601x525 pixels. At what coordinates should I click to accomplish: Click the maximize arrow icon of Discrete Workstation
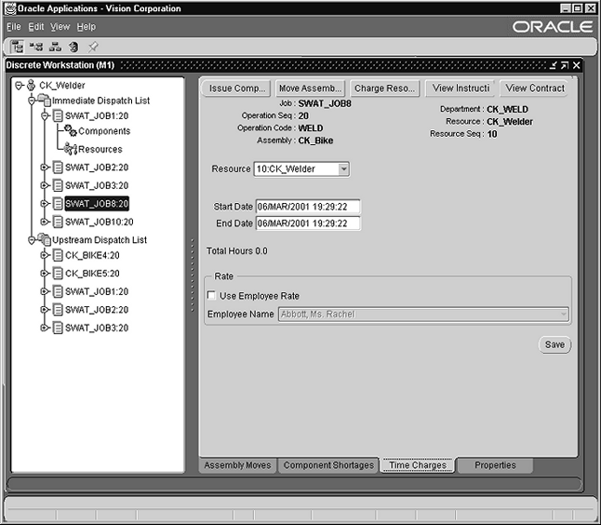(564, 65)
